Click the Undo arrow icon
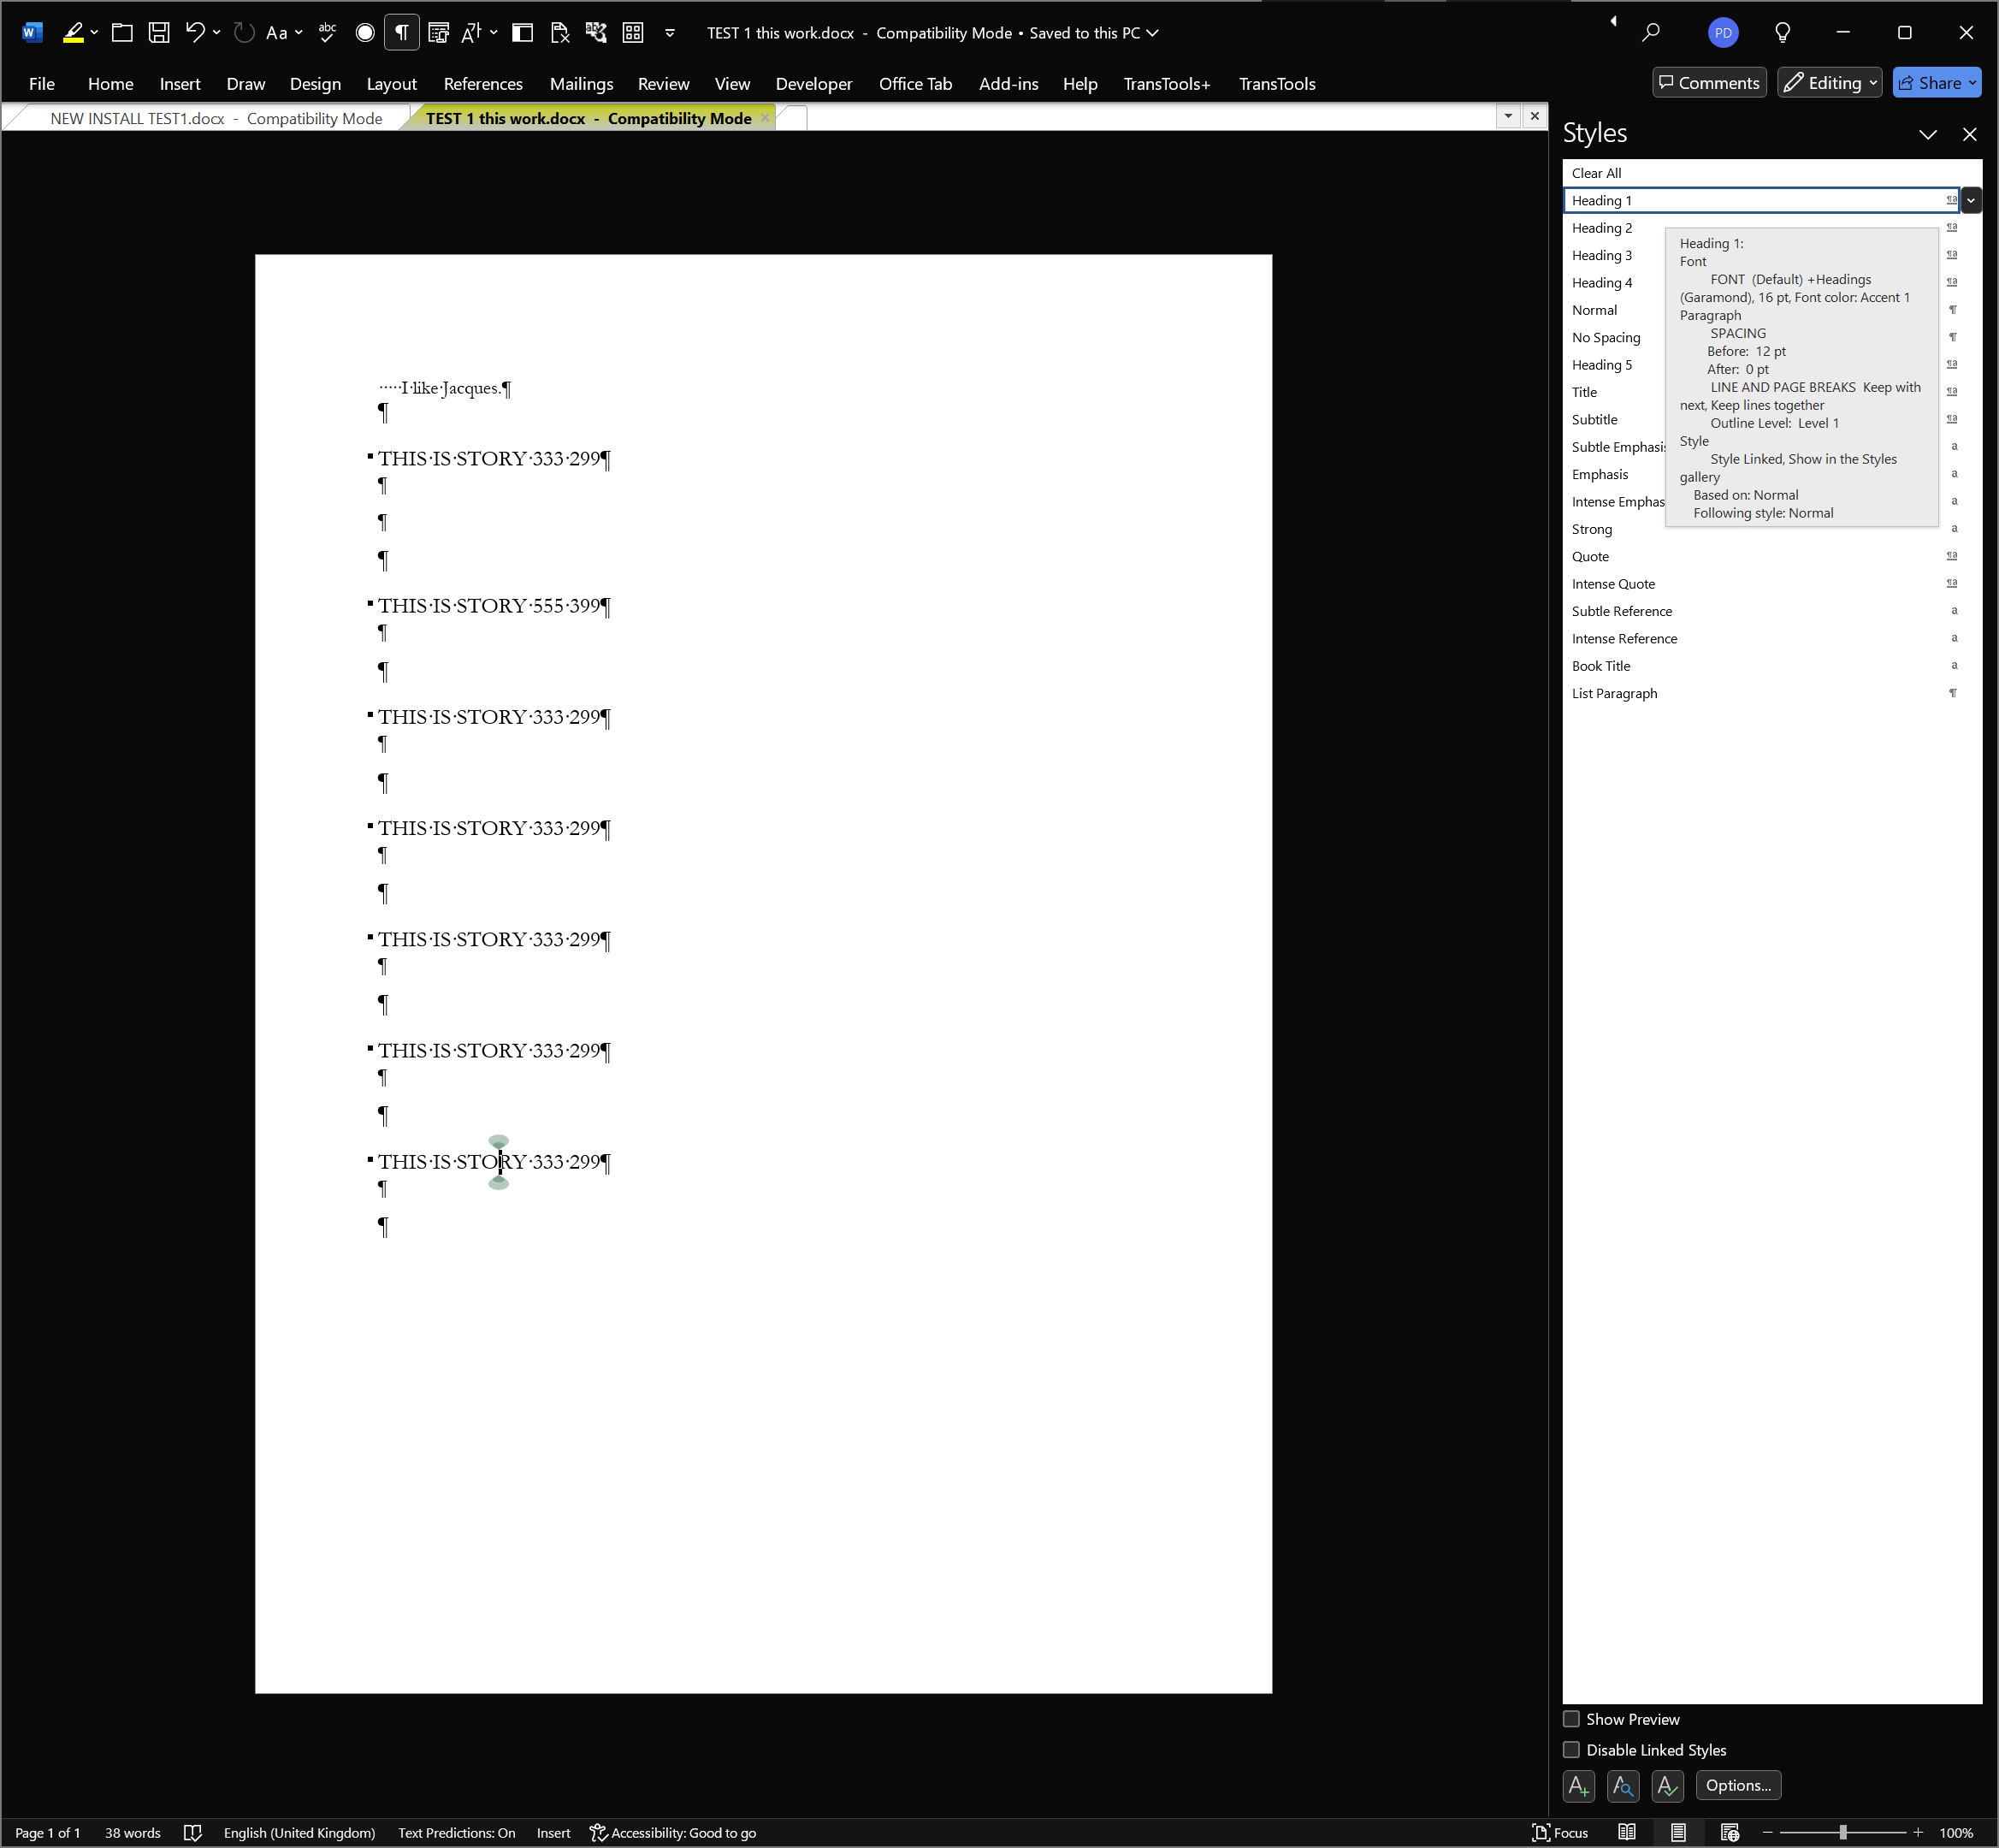 point(195,33)
